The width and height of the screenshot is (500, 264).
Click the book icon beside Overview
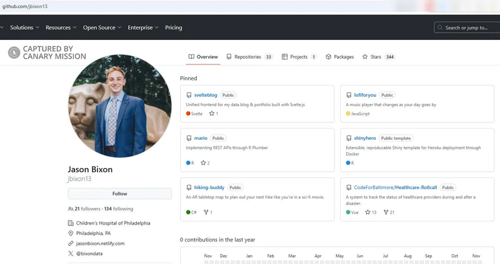191,57
